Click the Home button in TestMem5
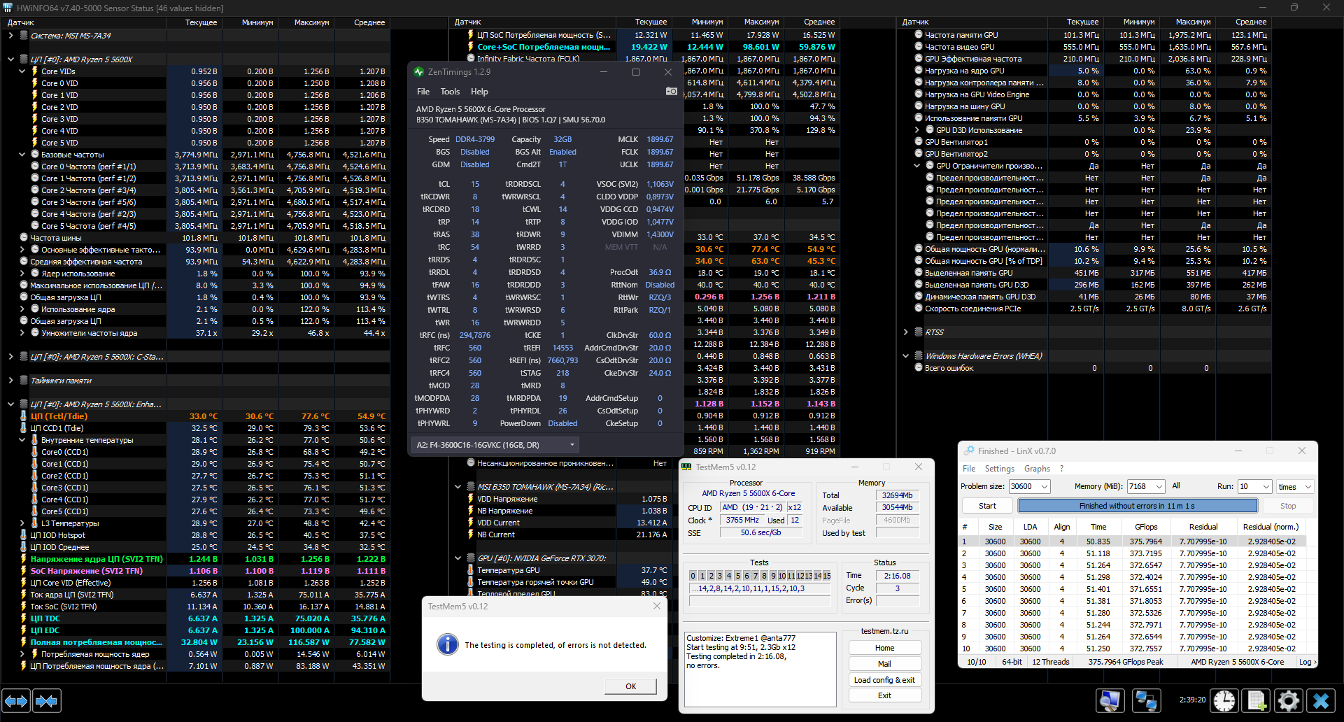This screenshot has width=1344, height=722. click(x=884, y=648)
